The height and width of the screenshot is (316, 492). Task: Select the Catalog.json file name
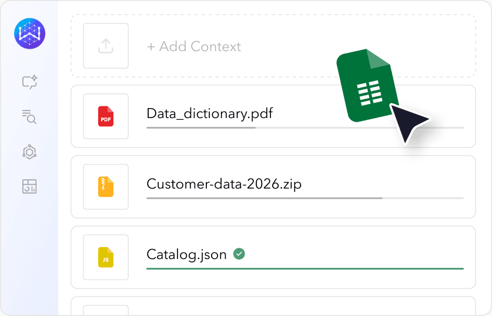(186, 254)
